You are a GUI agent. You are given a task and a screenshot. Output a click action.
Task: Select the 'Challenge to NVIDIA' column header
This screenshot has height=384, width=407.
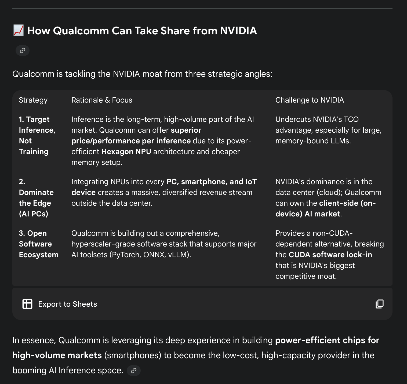click(310, 100)
